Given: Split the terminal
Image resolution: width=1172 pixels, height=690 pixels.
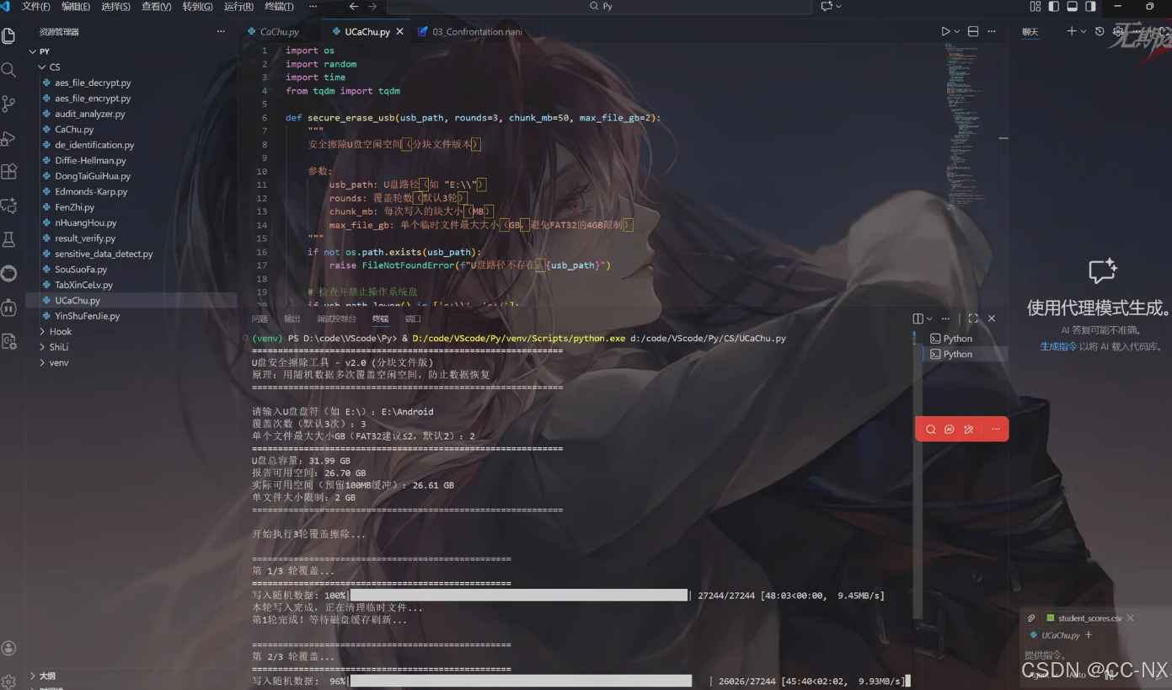Looking at the screenshot, I should tap(918, 318).
